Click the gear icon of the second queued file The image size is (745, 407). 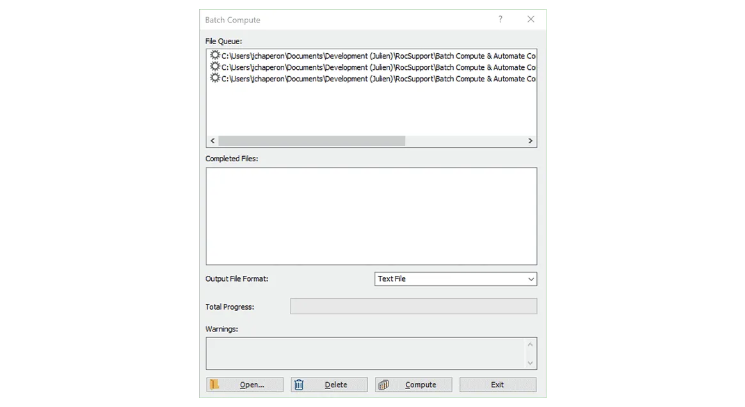[215, 67]
